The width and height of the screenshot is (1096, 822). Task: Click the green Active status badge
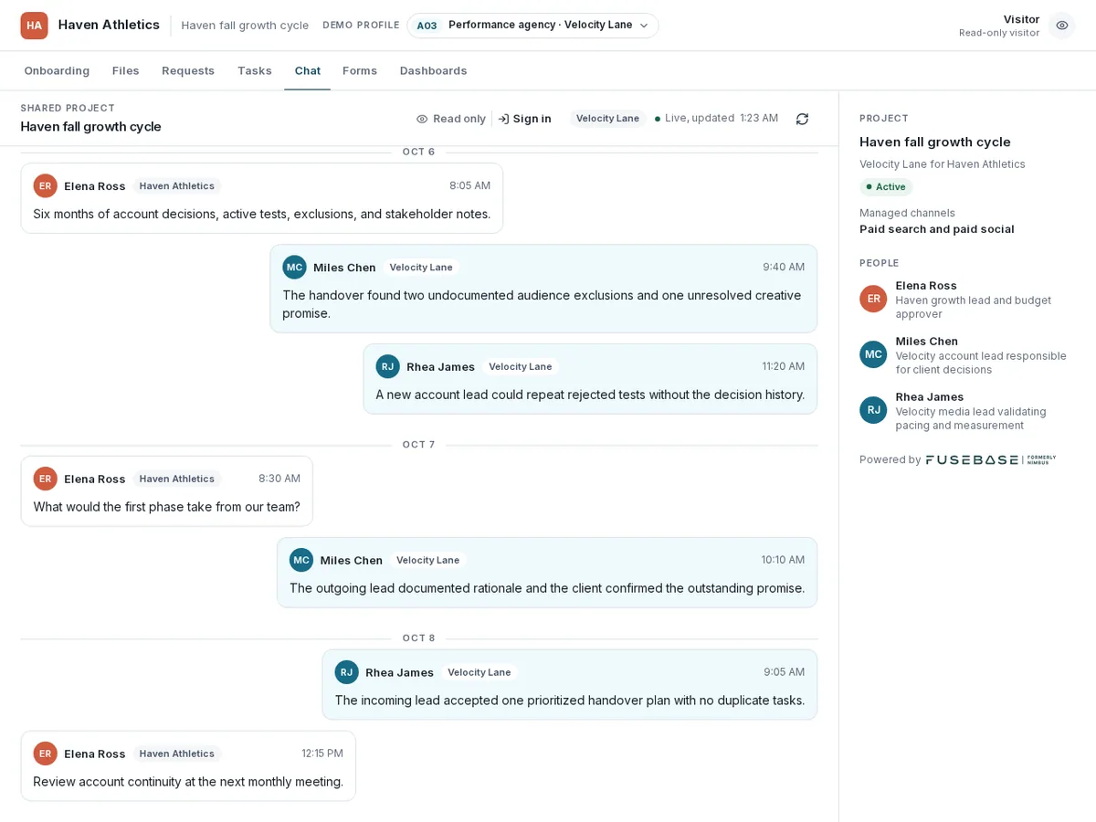pyautogui.click(x=886, y=186)
